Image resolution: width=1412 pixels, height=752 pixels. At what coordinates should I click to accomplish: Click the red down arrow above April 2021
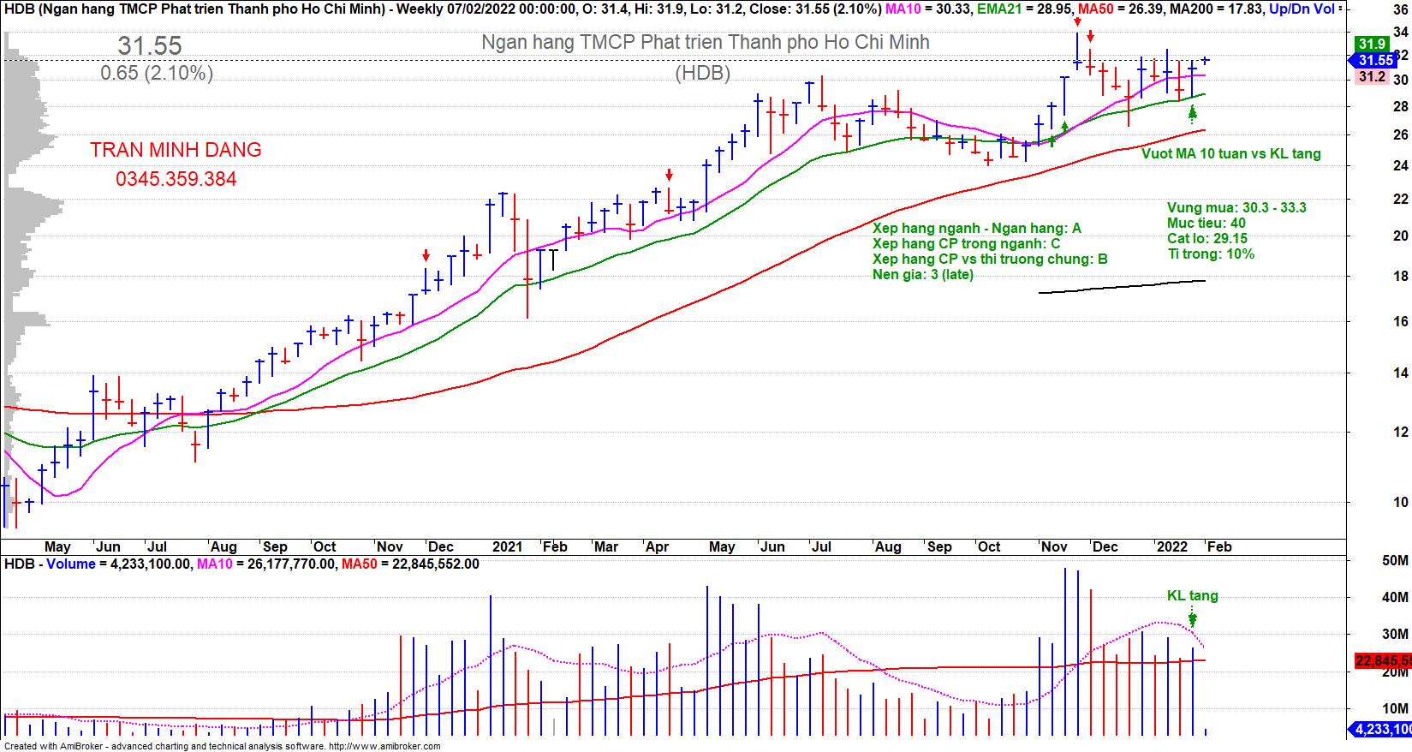pos(669,175)
